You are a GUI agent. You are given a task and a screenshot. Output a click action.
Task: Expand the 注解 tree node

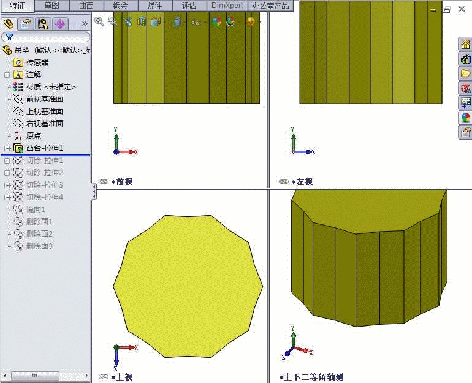click(x=7, y=75)
